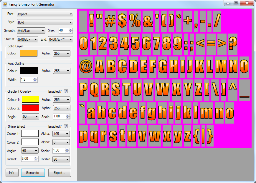Click the Info button

(12, 173)
